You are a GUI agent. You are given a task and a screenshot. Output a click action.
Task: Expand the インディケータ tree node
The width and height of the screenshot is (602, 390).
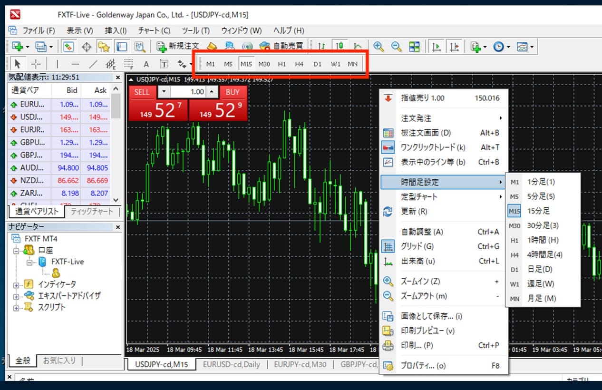point(16,284)
